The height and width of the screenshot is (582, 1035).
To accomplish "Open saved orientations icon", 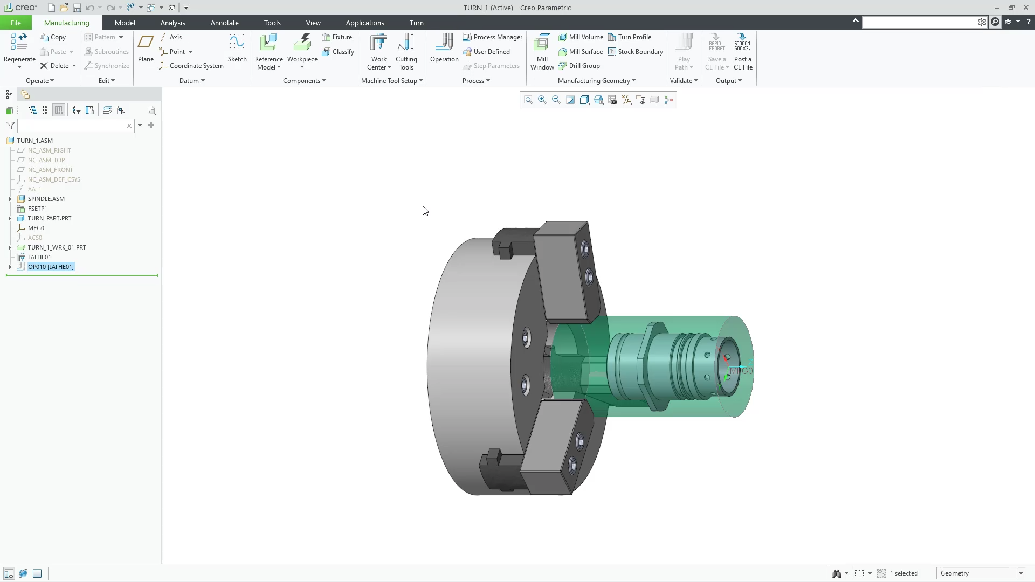I will (x=598, y=100).
